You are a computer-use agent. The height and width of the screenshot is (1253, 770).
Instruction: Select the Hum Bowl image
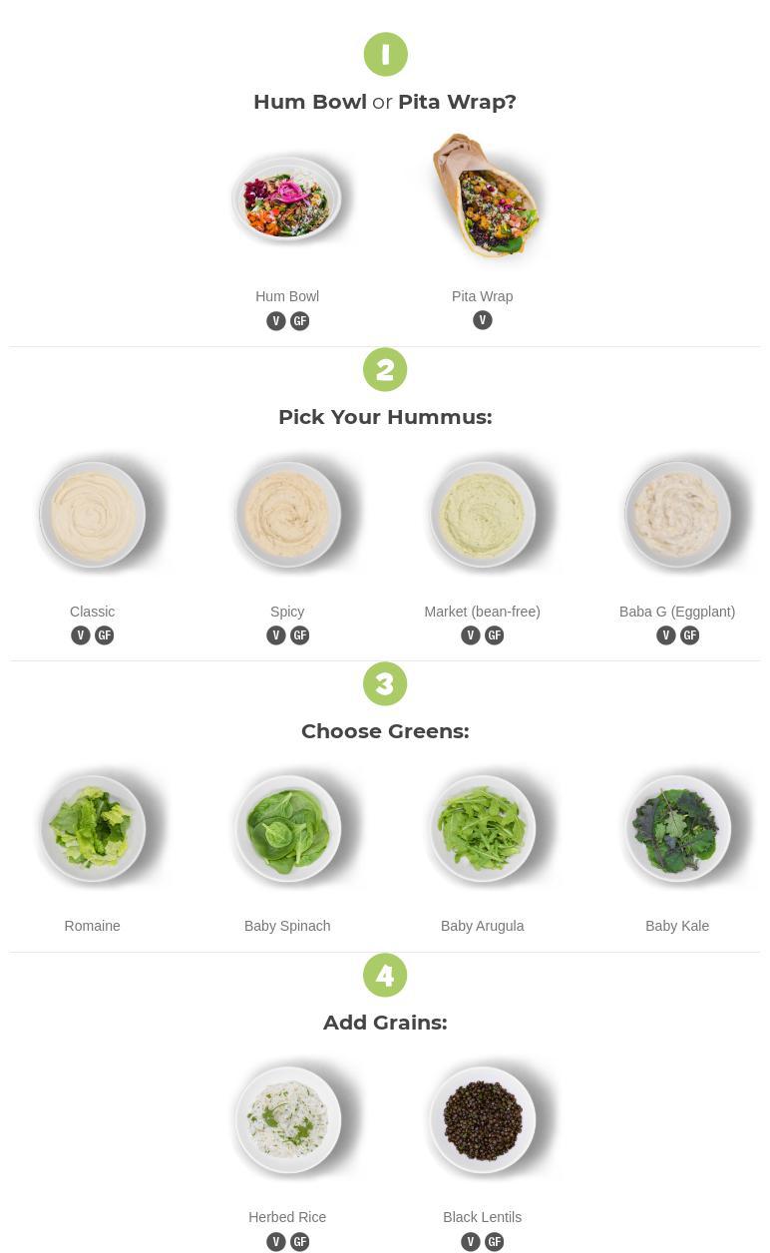point(287,200)
